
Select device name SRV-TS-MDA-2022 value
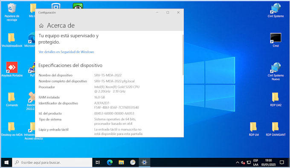(x=108, y=75)
